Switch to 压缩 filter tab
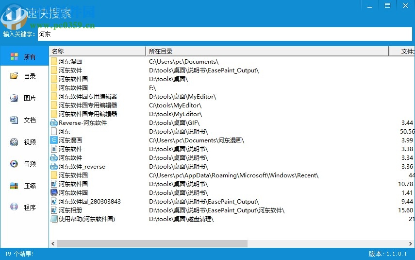The width and height of the screenshot is (415, 260). coord(24,186)
